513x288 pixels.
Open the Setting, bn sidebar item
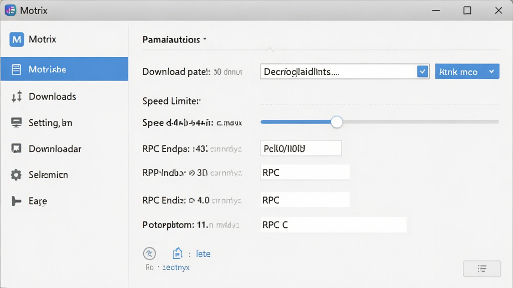coord(64,123)
